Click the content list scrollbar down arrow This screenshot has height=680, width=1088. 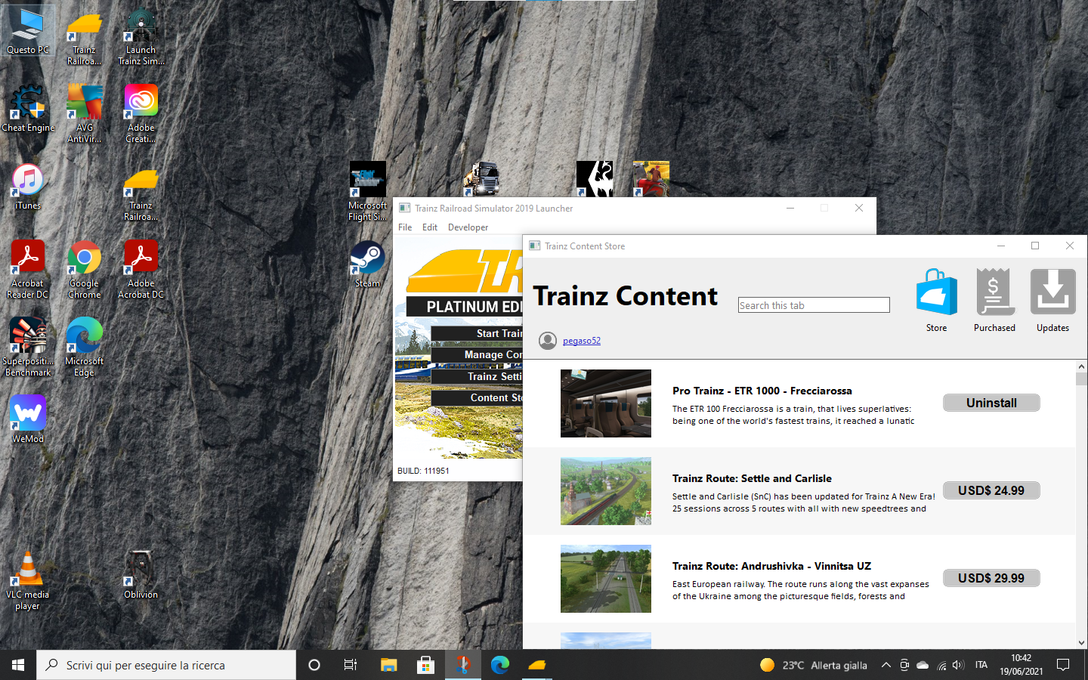[1081, 643]
